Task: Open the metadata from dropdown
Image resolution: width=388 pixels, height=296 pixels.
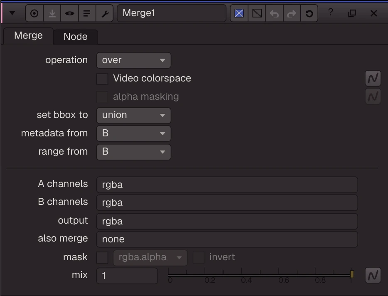Action: point(134,133)
